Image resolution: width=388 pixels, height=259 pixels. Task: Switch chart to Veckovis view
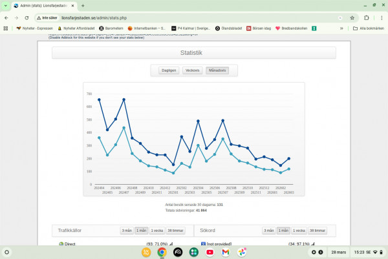pos(192,70)
